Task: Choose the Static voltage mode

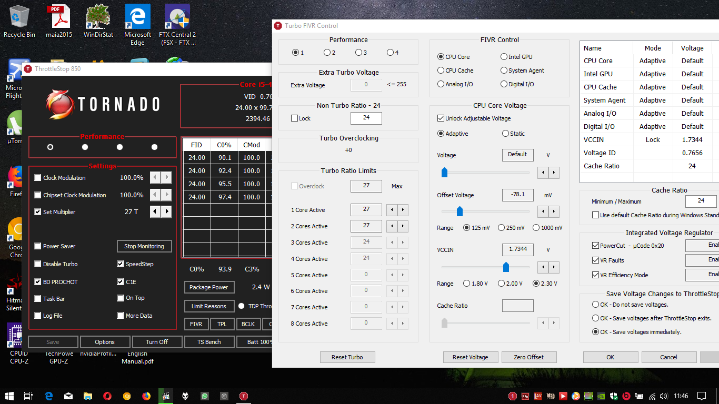Action: [506, 134]
